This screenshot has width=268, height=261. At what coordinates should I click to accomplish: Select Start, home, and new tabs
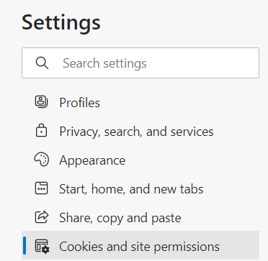click(140, 189)
